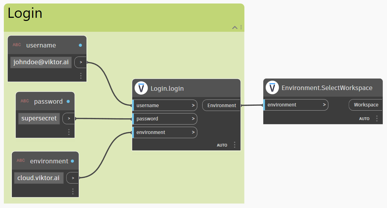This screenshot has height=208, width=387.
Task: Click the ABC string icon on password node
Action: click(25, 101)
